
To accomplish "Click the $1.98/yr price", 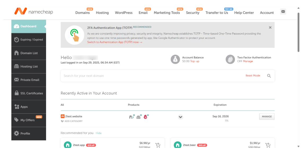I will [255, 143].
